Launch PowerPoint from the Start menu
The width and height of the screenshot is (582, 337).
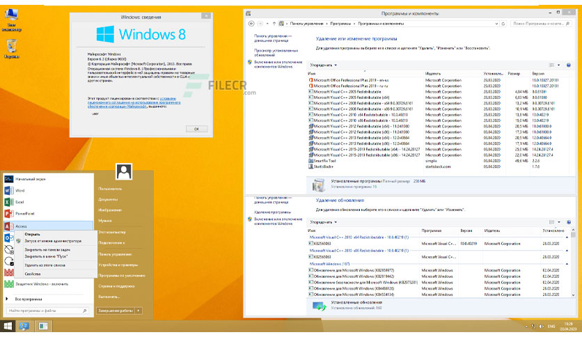48,213
